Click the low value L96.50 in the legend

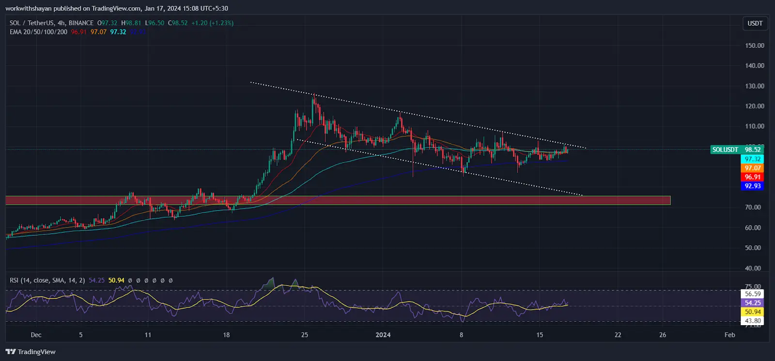(155, 23)
